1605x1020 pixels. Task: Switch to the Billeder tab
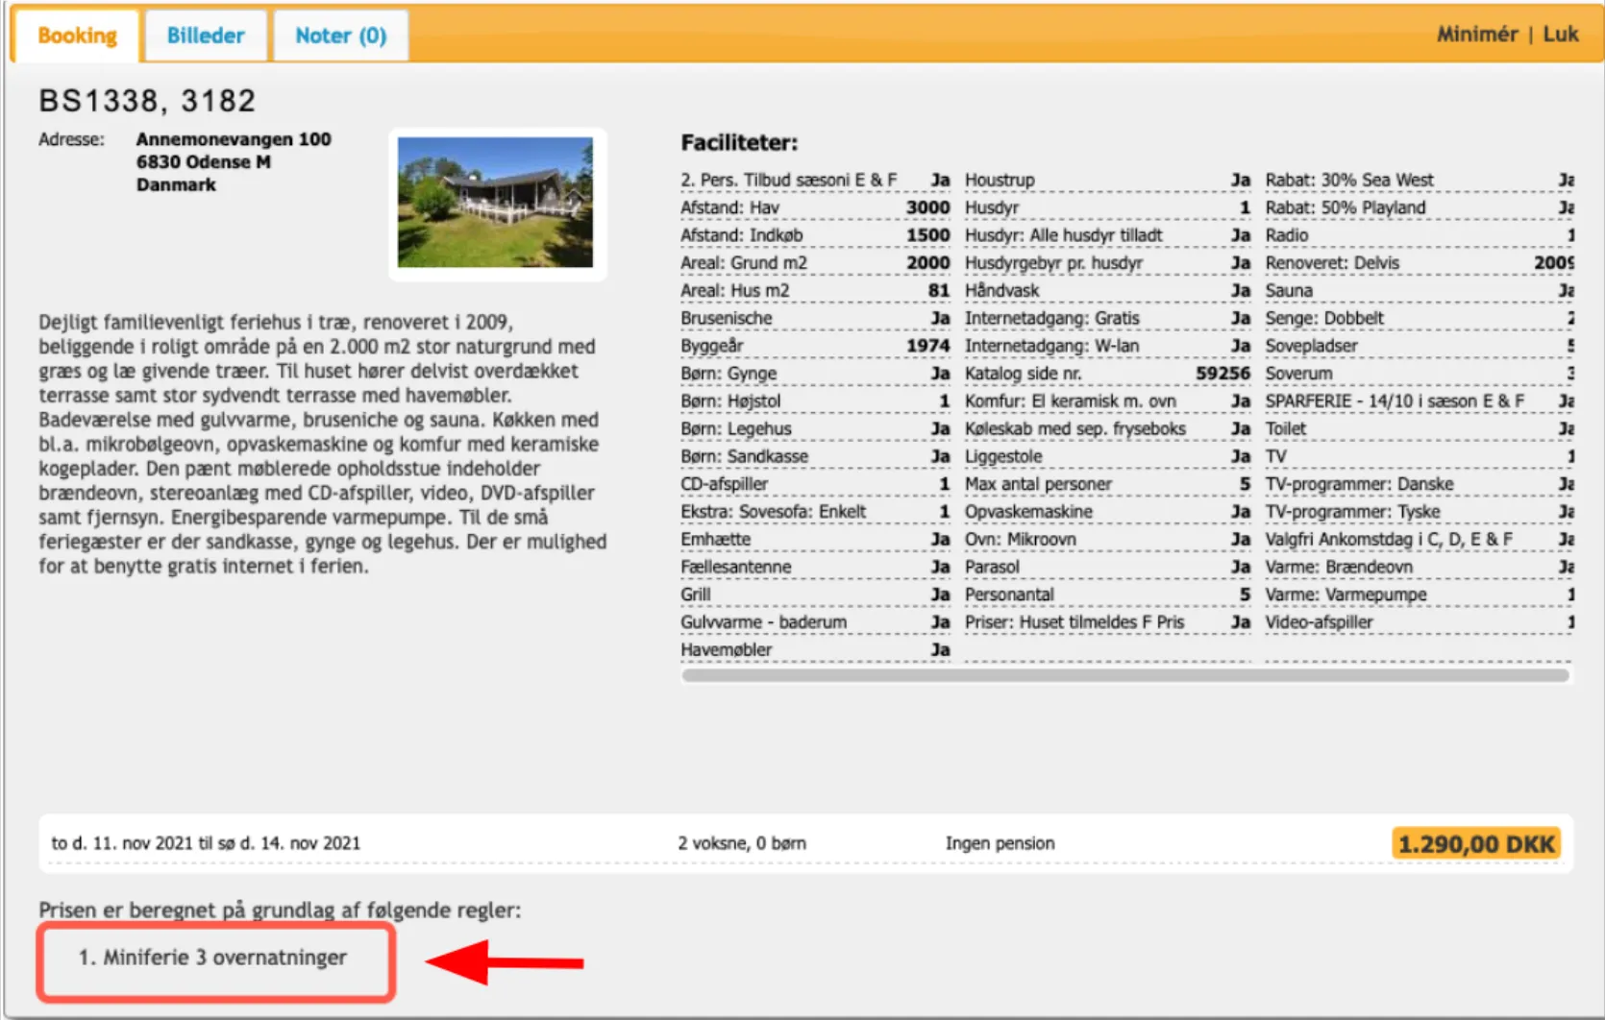[x=206, y=36]
